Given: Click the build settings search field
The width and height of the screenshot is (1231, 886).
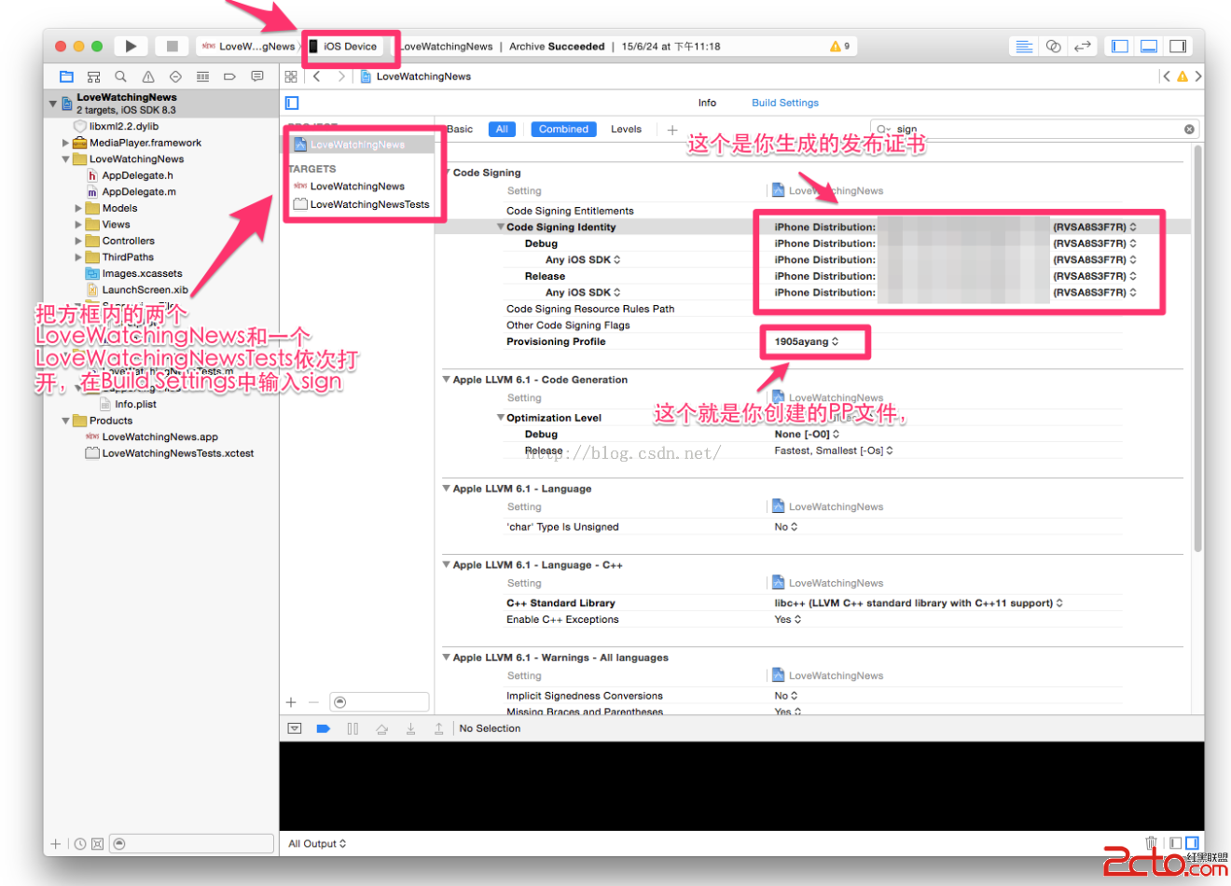Looking at the screenshot, I should point(1033,130).
